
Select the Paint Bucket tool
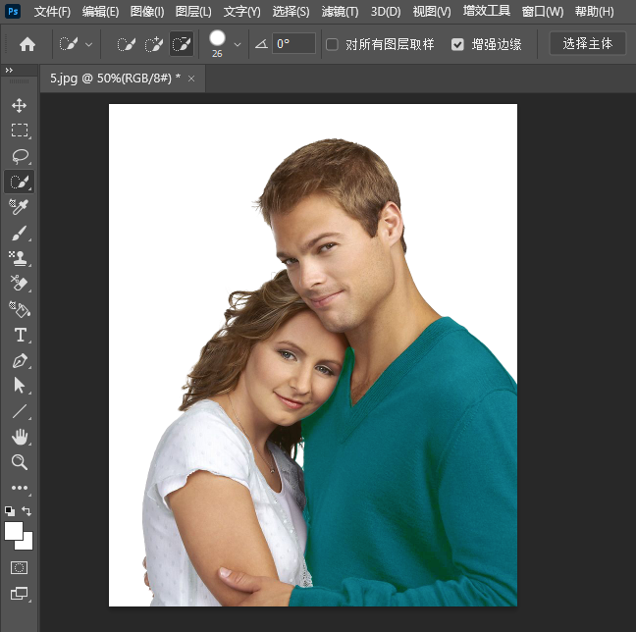[19, 309]
